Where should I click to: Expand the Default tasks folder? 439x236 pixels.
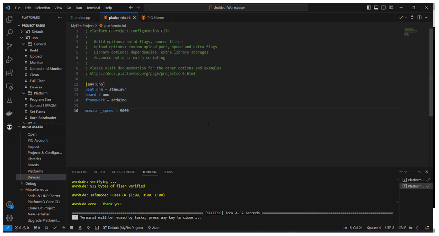coord(21,32)
